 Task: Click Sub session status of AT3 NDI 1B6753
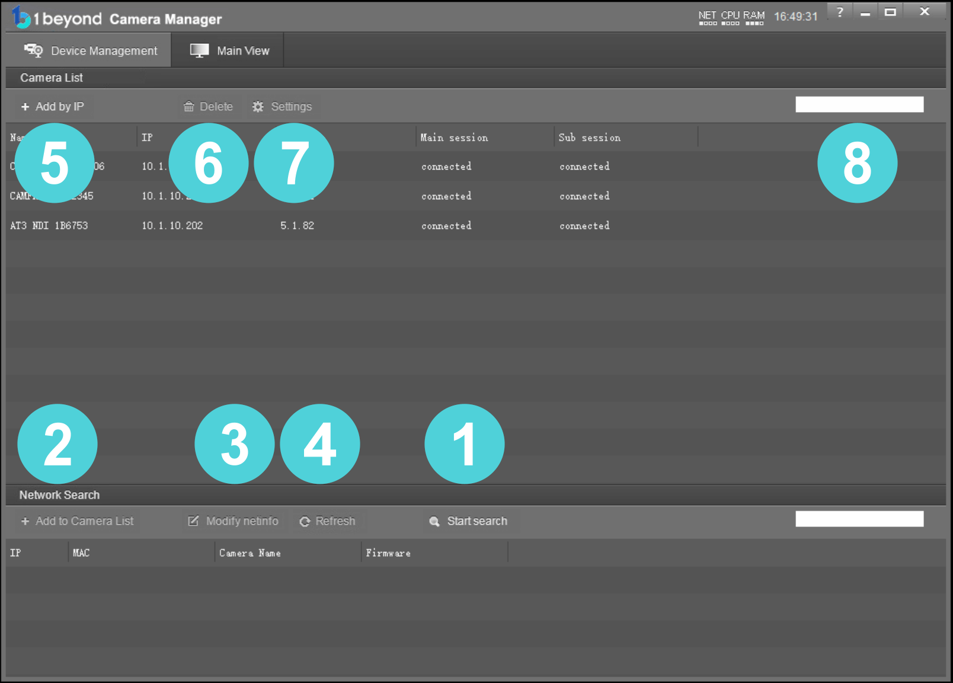tap(584, 226)
